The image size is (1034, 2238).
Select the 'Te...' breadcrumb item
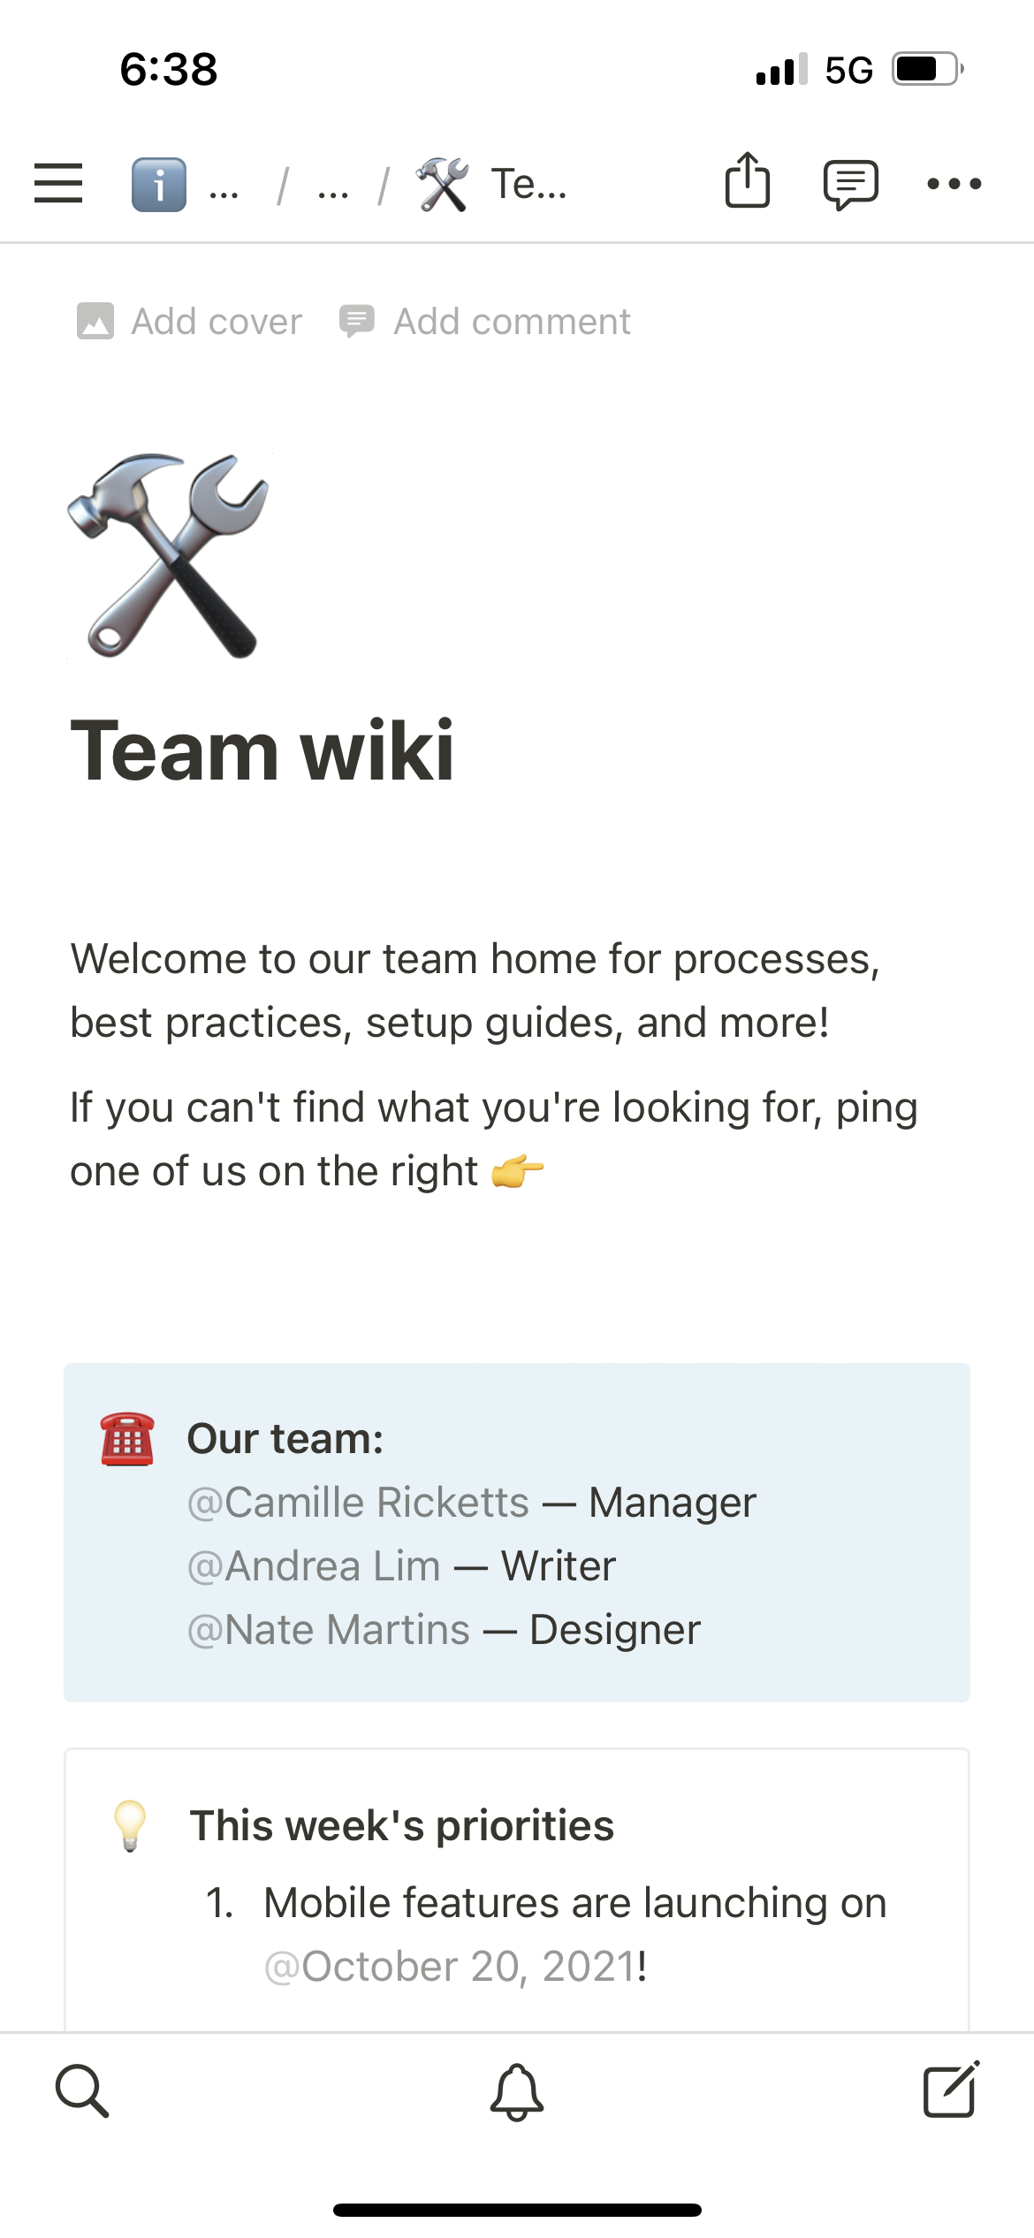(528, 186)
